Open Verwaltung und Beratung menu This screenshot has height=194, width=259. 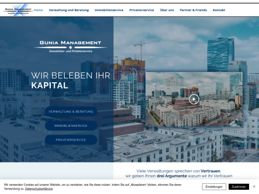point(69,10)
